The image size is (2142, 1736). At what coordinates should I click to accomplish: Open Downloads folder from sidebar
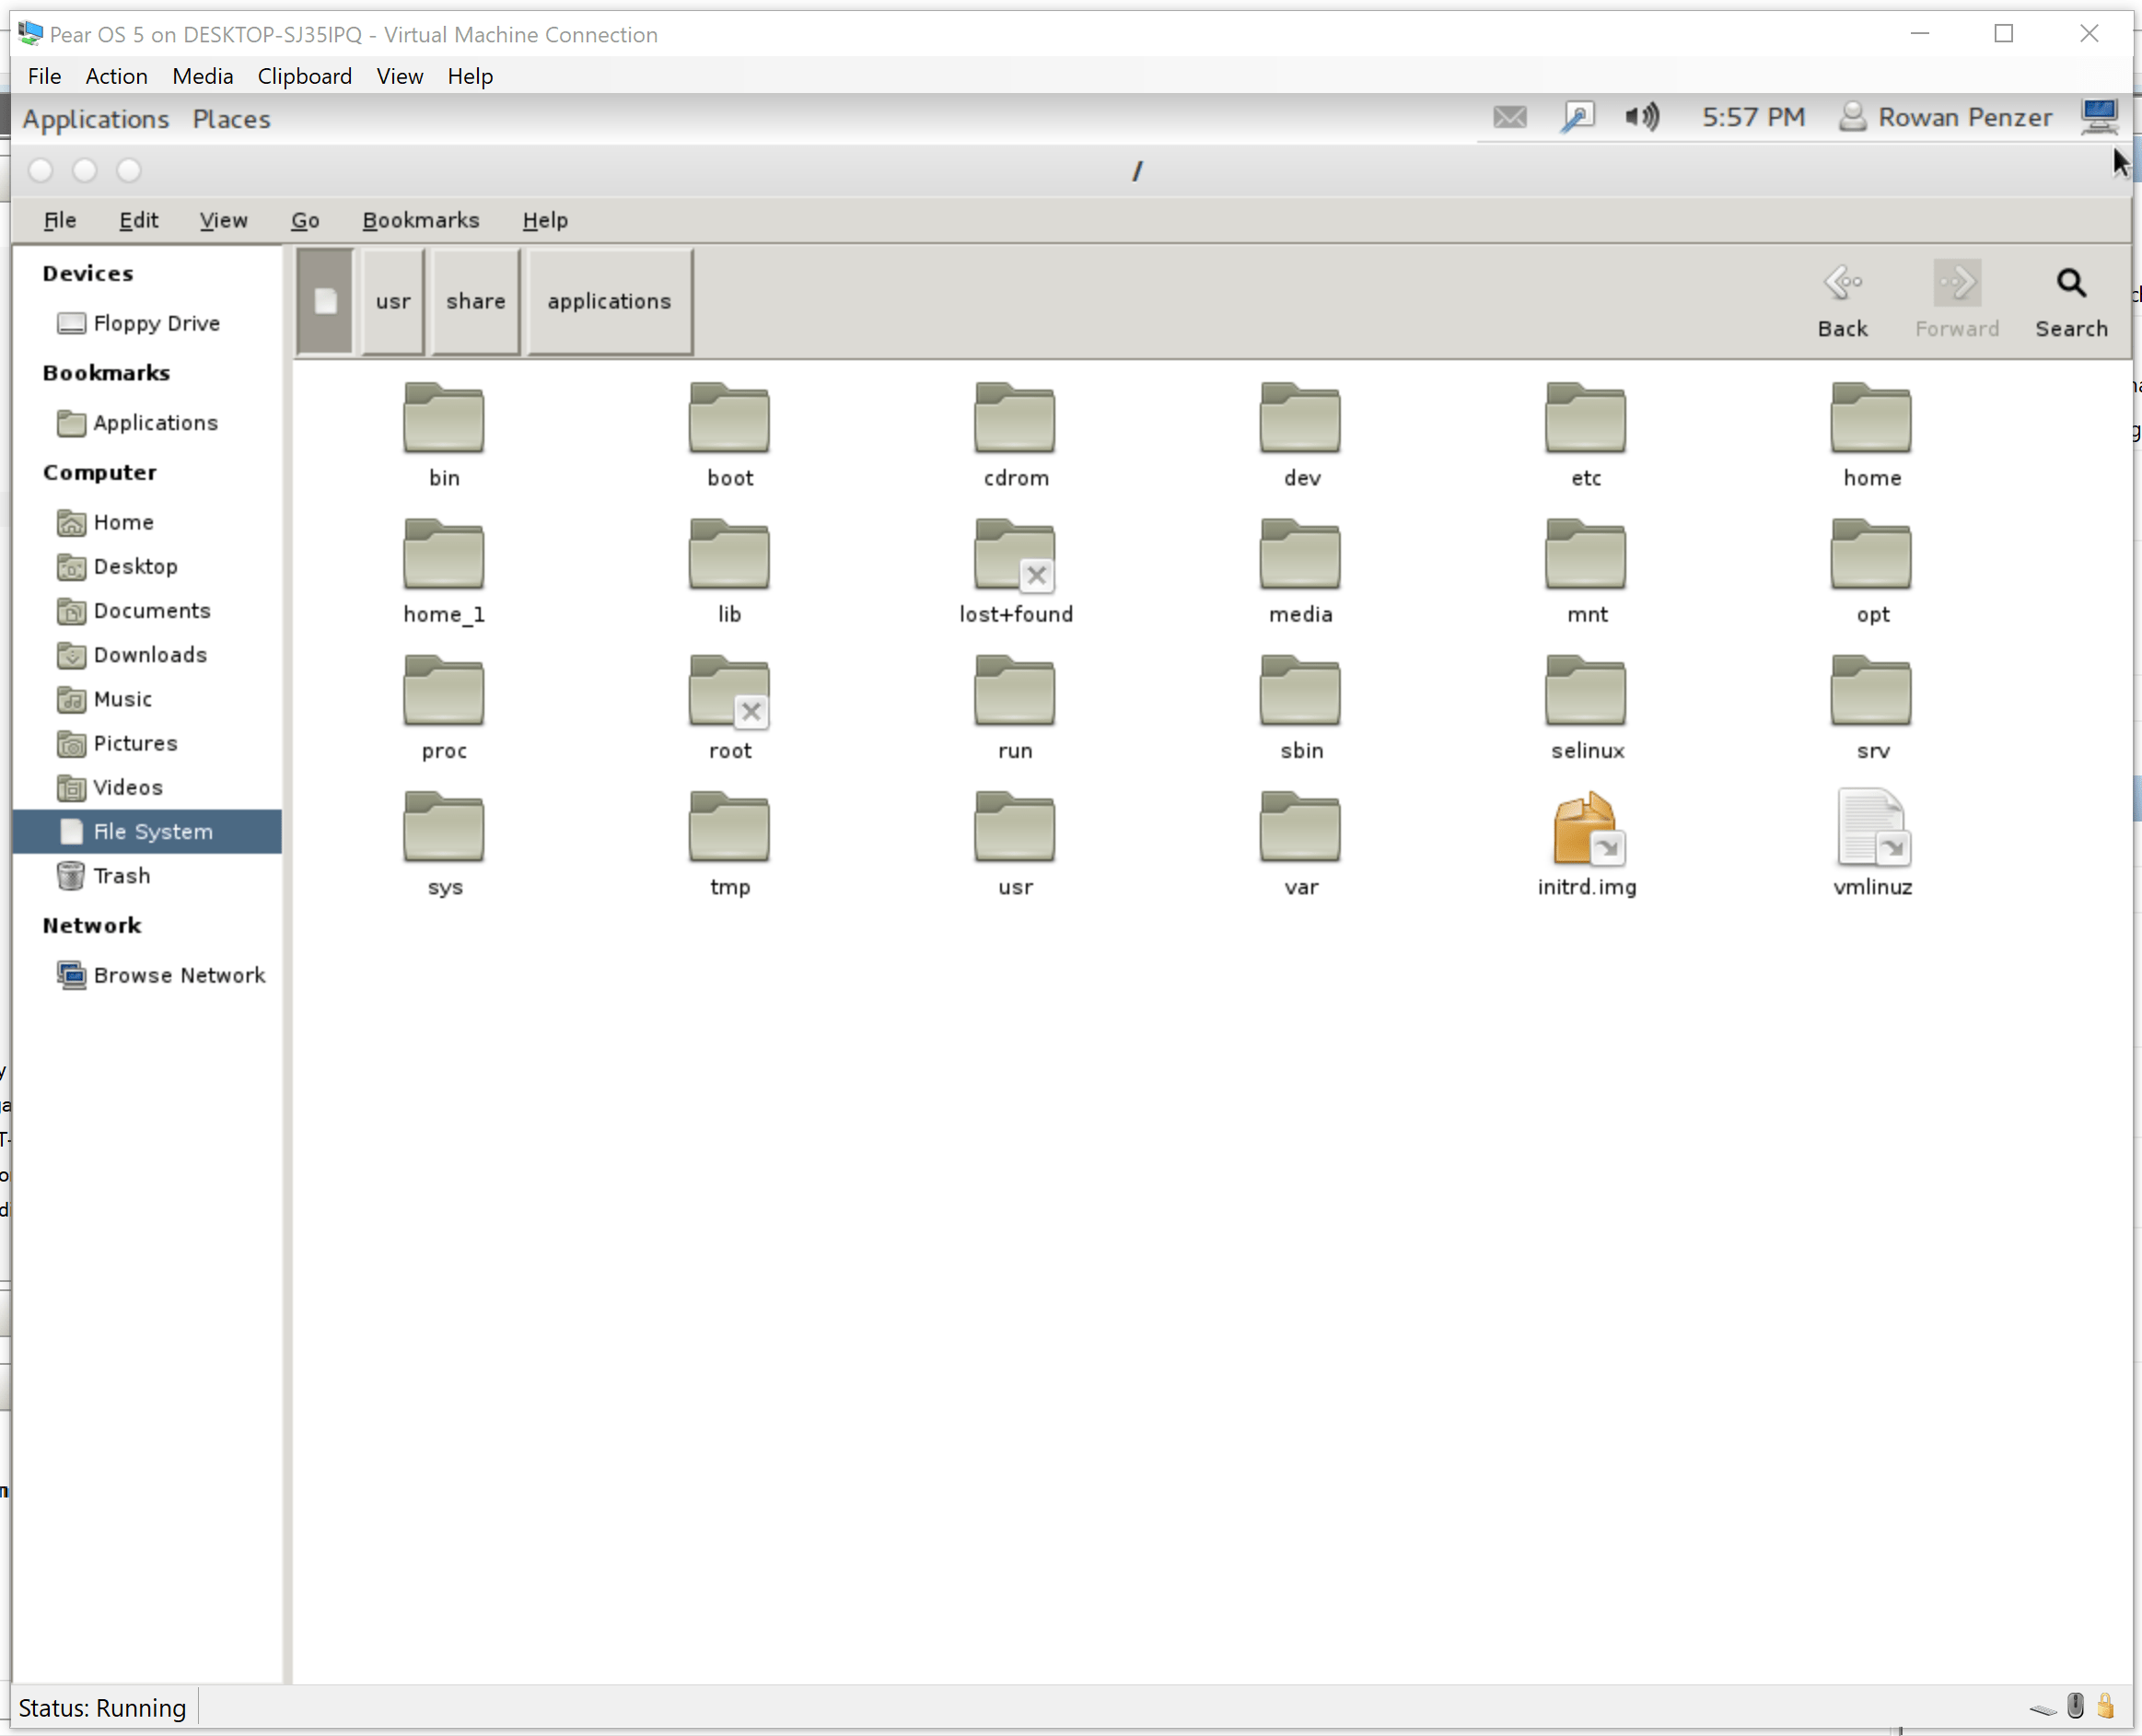[149, 655]
